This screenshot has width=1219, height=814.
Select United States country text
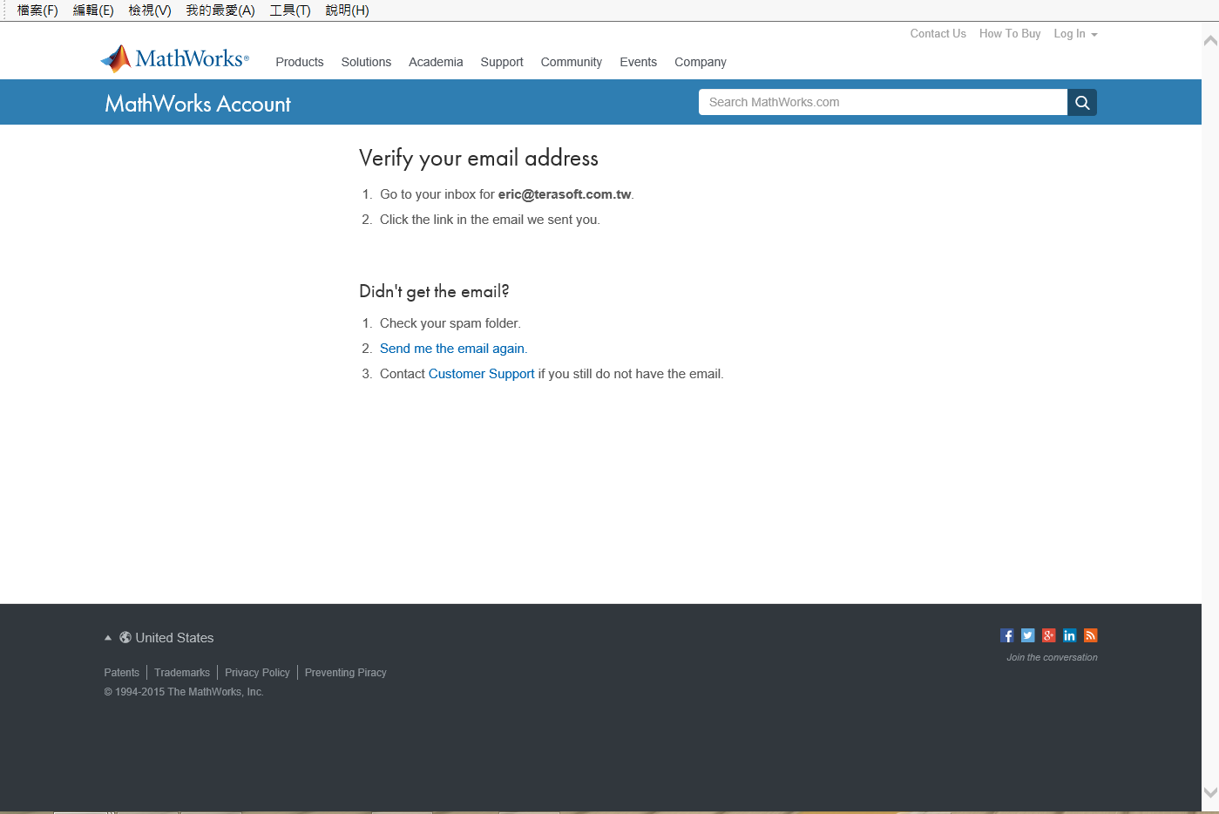click(x=174, y=638)
